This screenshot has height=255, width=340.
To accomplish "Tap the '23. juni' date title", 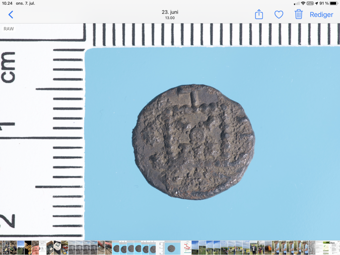I will point(170,12).
